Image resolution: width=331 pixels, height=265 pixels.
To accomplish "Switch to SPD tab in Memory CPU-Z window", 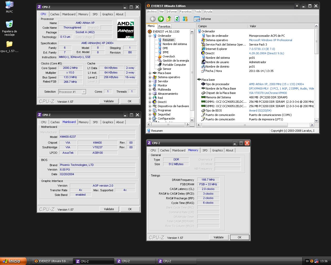I will tap(205, 150).
